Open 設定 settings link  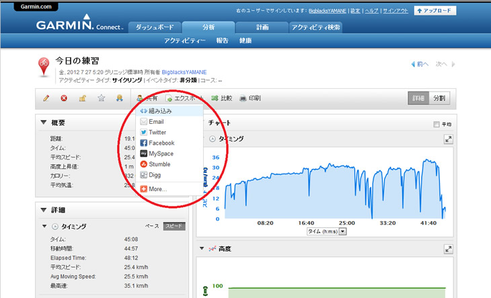(x=355, y=11)
